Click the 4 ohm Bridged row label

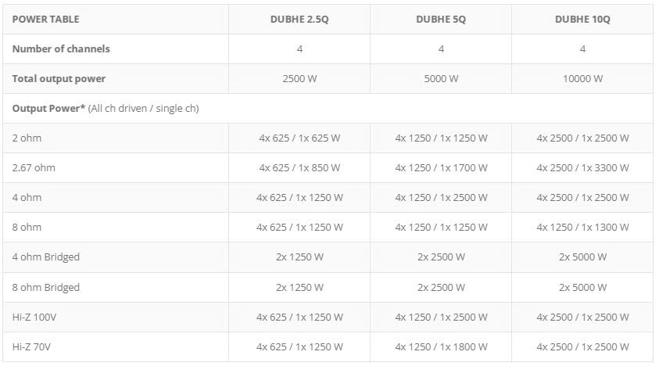pyautogui.click(x=45, y=257)
